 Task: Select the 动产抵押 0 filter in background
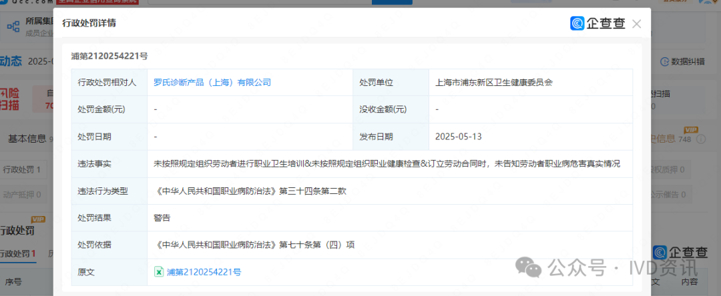pyautogui.click(x=22, y=195)
